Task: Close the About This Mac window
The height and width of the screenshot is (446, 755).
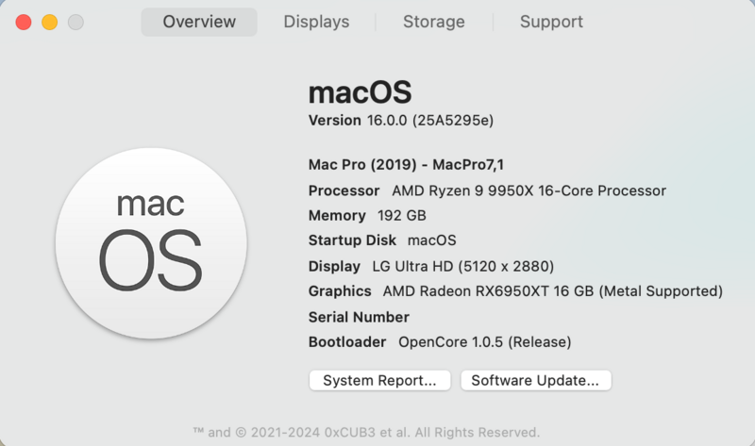Action: [24, 22]
